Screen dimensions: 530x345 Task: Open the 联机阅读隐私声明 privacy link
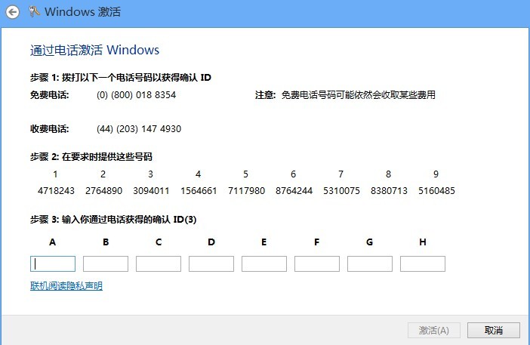click(66, 286)
